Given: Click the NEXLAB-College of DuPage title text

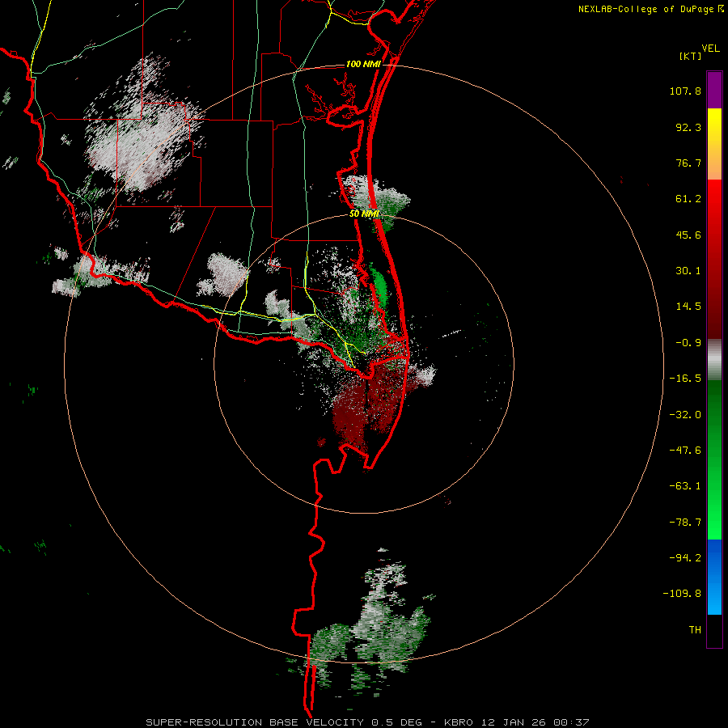Looking at the screenshot, I should coord(650,9).
